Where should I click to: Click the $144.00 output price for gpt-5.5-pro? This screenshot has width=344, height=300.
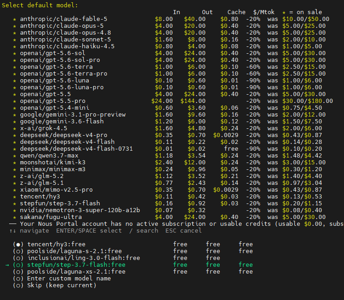[x=193, y=101]
